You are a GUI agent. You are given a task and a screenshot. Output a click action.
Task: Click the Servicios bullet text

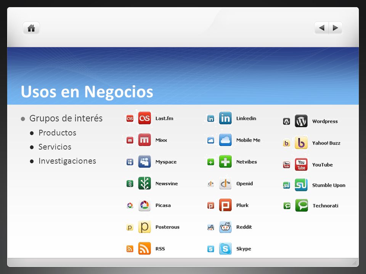tap(55, 147)
